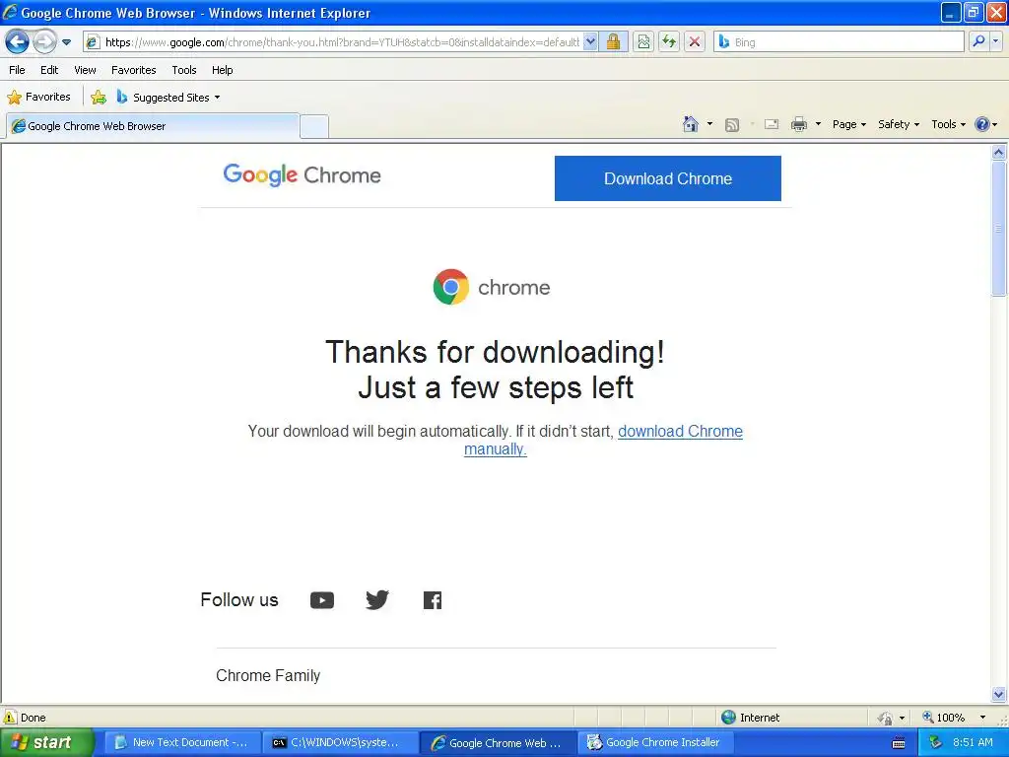Click the search magnifier button
This screenshot has height=757, width=1009.
(978, 42)
